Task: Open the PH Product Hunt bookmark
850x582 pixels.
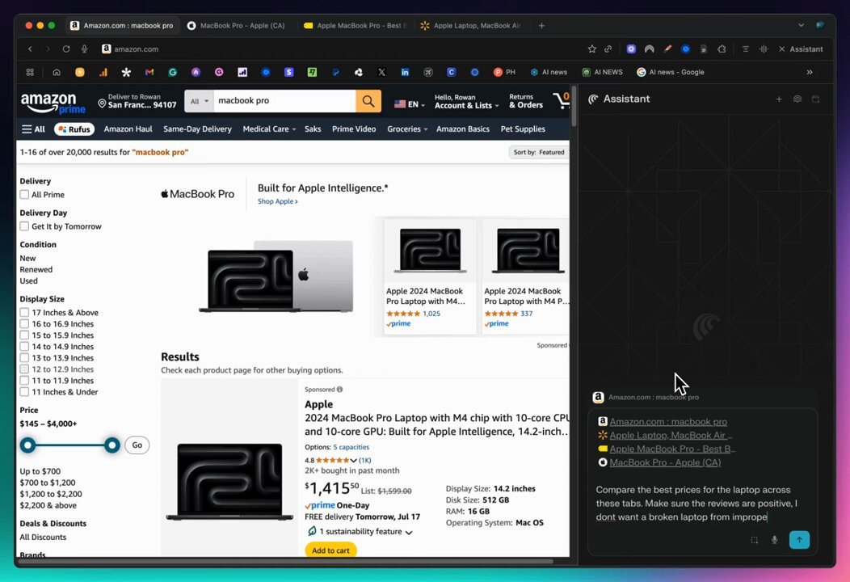Action: (504, 72)
